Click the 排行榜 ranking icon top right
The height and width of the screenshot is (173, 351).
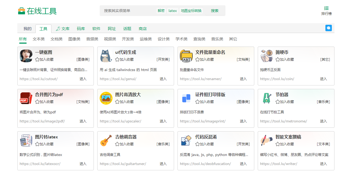tap(326, 8)
